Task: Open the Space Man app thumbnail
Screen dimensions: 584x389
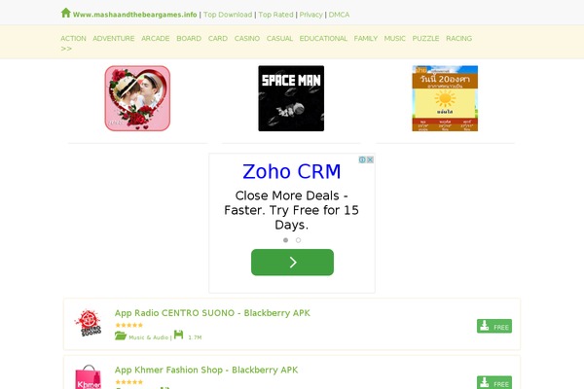Action: 291,98
